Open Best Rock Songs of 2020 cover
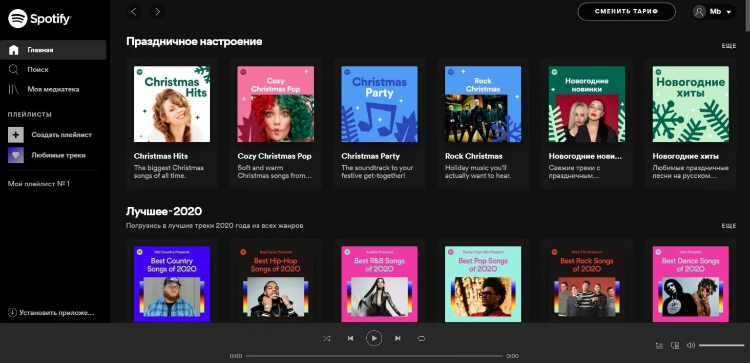Image resolution: width=750 pixels, height=363 pixels. click(x=587, y=284)
